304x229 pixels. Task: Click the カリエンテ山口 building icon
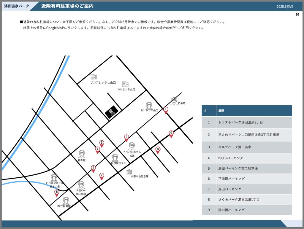tap(125, 84)
